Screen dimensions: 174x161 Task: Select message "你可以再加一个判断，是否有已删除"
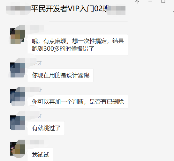coord(78,102)
